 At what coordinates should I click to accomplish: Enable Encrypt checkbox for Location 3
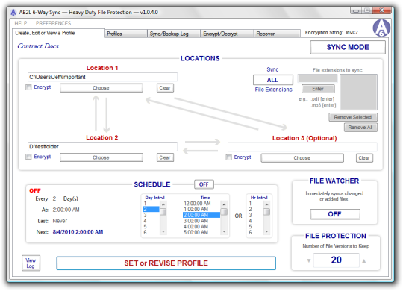pyautogui.click(x=229, y=157)
